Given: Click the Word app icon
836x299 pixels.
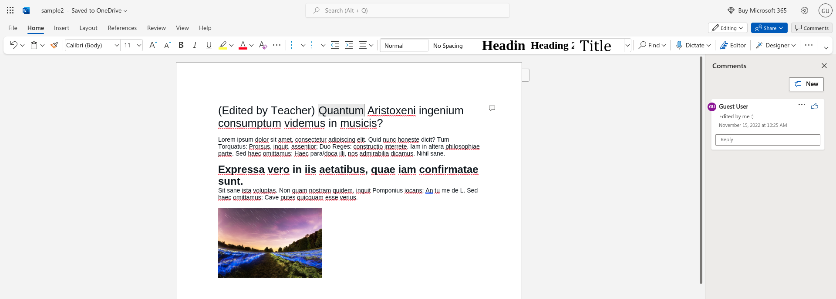Looking at the screenshot, I should [x=26, y=10].
